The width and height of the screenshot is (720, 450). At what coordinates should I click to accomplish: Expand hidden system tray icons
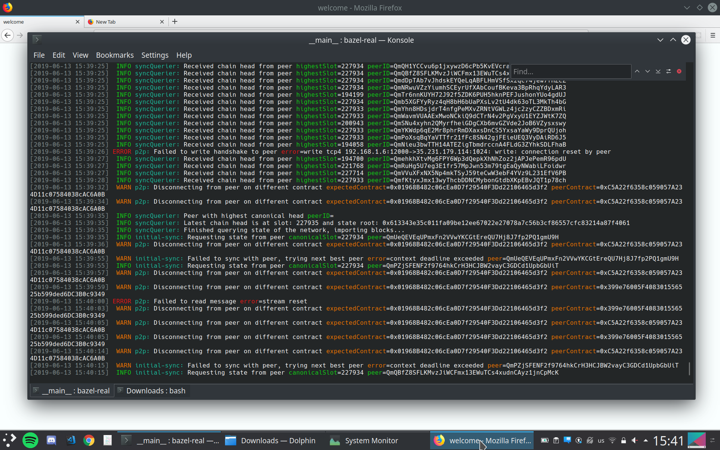point(645,440)
